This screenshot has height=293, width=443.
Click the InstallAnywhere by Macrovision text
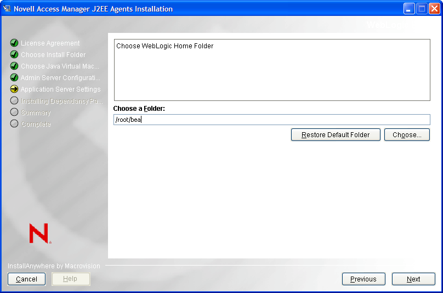pyautogui.click(x=54, y=266)
